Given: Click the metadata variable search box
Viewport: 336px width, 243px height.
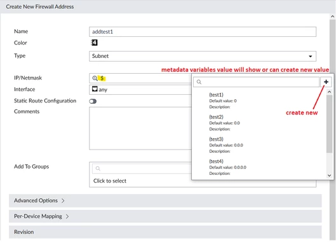Looking at the screenshot, I should tap(256, 82).
